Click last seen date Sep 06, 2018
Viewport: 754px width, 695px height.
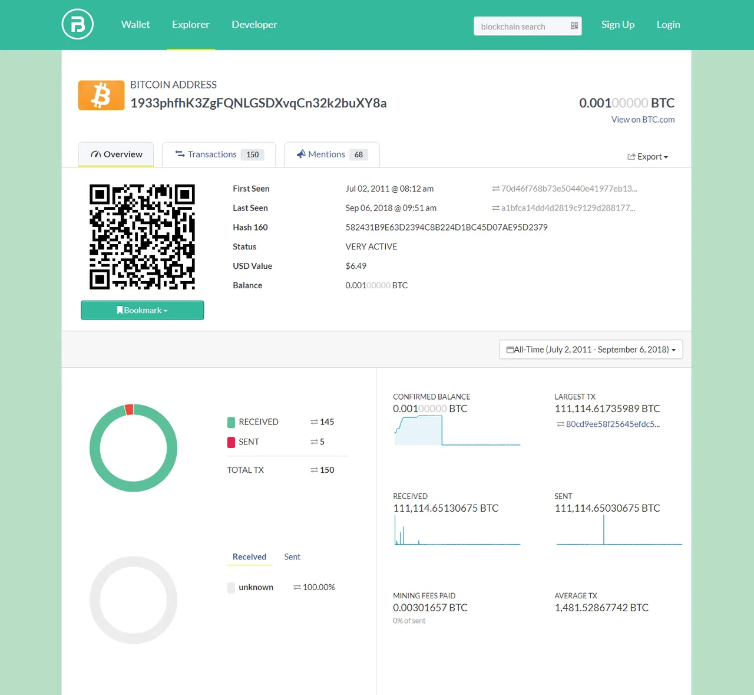pyautogui.click(x=391, y=208)
